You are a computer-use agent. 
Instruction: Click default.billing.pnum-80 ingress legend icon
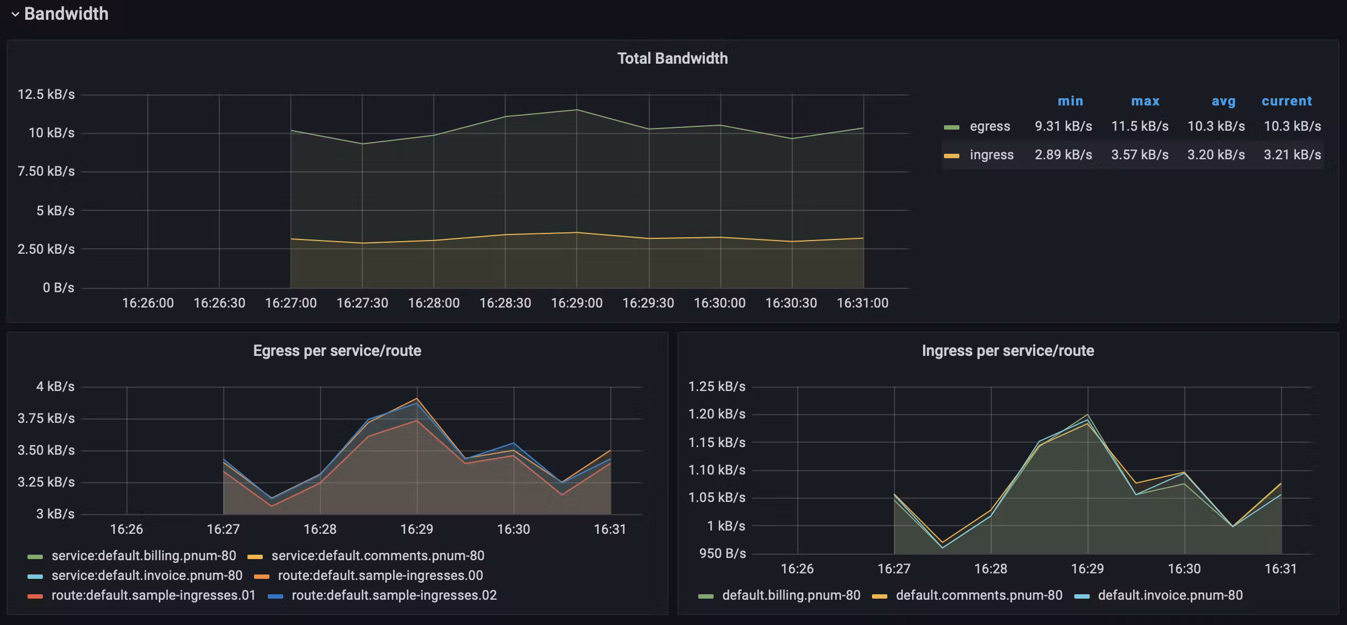point(706,596)
